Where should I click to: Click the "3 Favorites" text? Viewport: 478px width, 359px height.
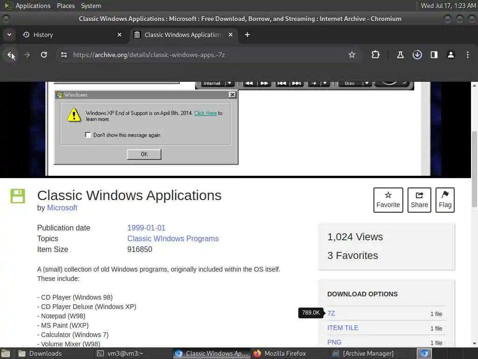pyautogui.click(x=353, y=256)
